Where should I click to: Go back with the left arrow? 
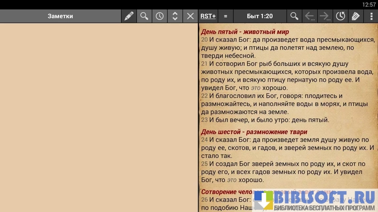tap(309, 16)
